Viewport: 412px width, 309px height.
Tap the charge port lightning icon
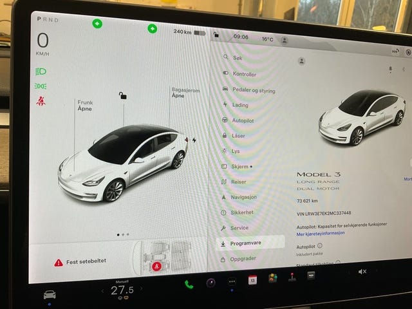(x=194, y=140)
